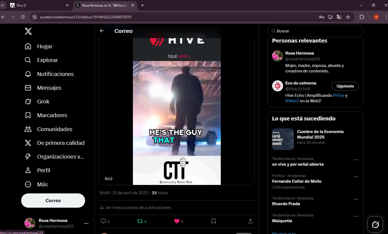
Task: Reload the page
Action: tap(23, 17)
